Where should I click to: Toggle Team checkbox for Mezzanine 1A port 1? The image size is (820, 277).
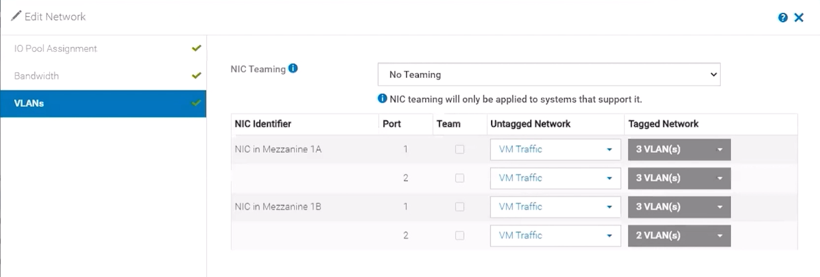point(460,149)
